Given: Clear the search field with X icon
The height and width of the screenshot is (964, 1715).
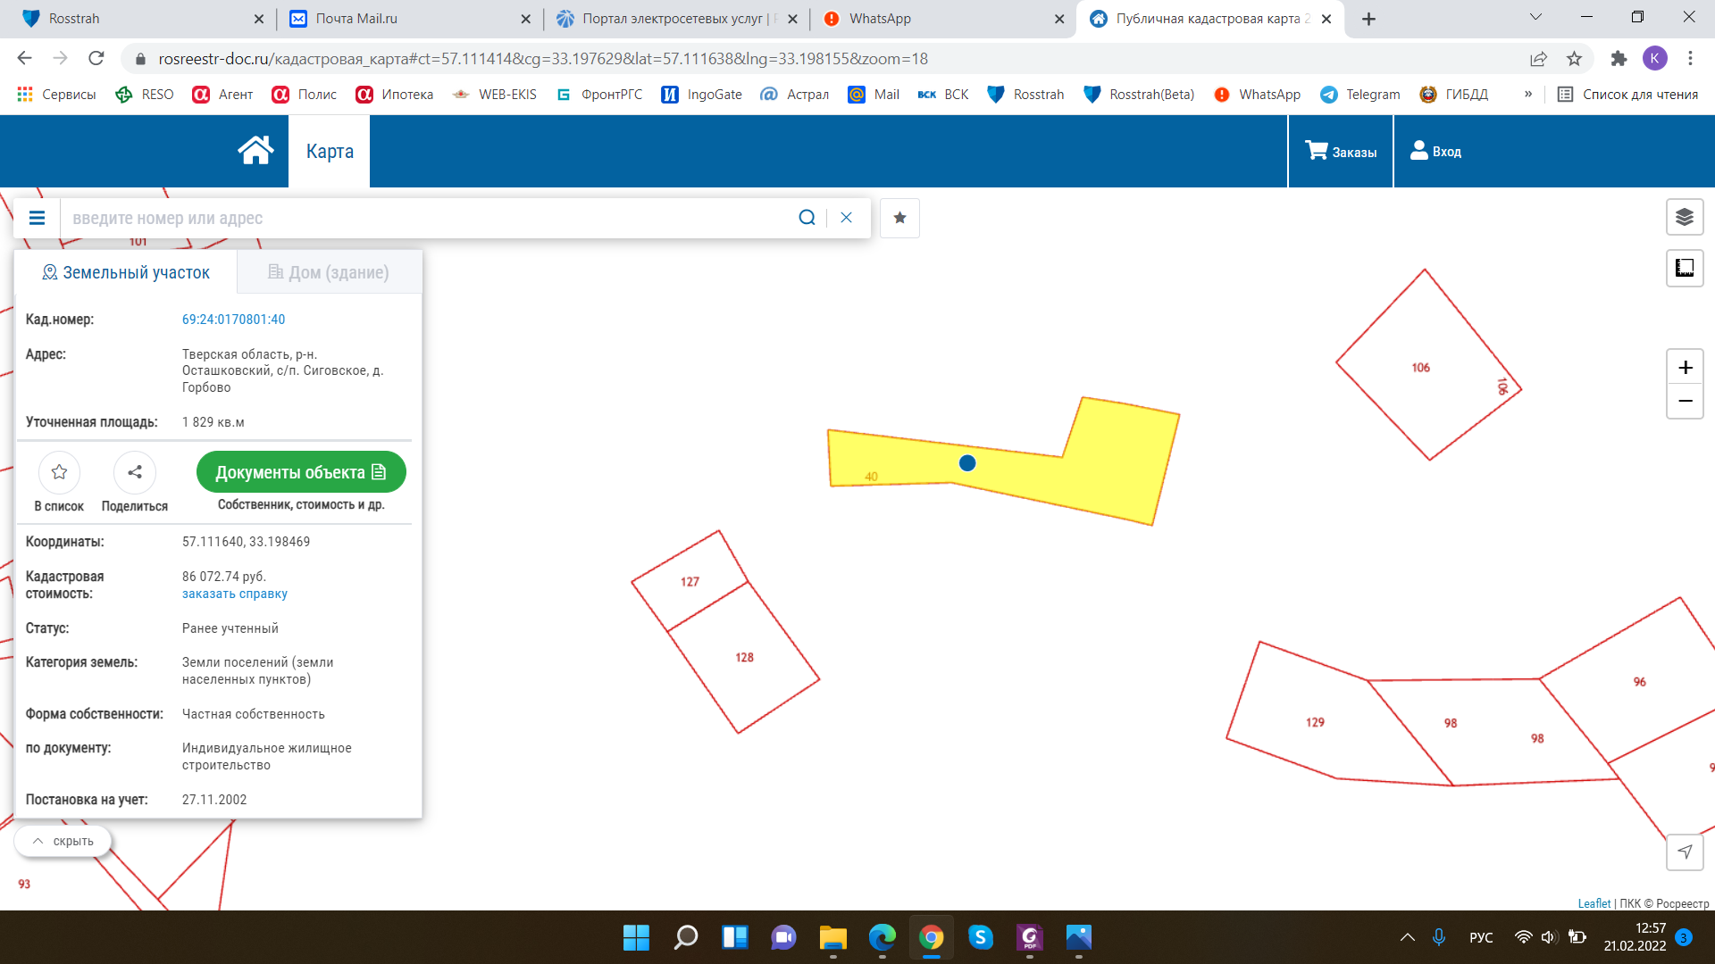Looking at the screenshot, I should (x=846, y=218).
